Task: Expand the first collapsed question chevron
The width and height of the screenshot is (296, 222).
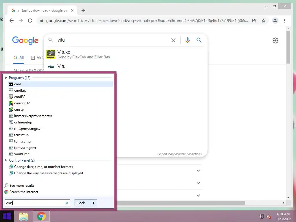Action: (x=198, y=171)
